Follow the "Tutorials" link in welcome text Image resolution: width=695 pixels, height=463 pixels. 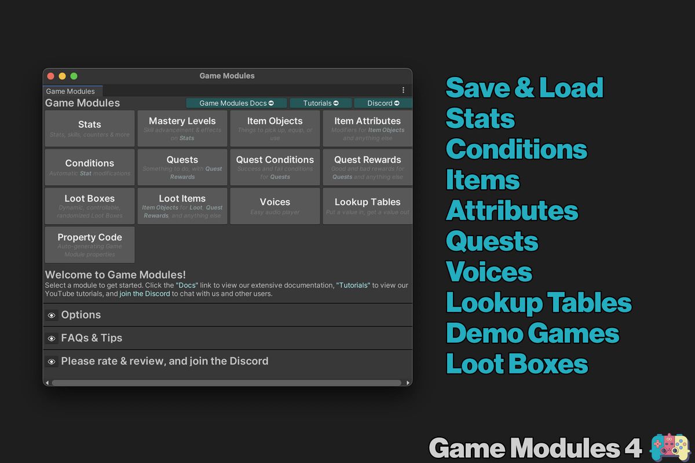(x=353, y=285)
